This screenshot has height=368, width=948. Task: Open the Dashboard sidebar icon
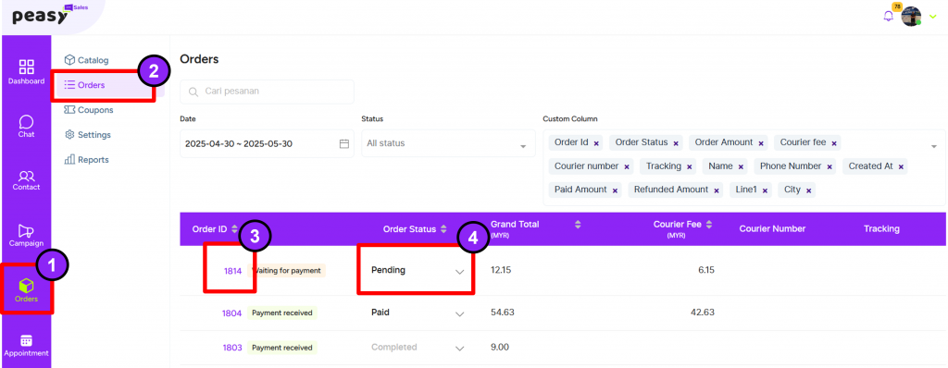(x=26, y=67)
